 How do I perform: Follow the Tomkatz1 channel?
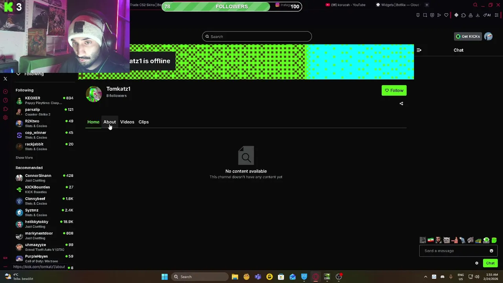pos(394,90)
